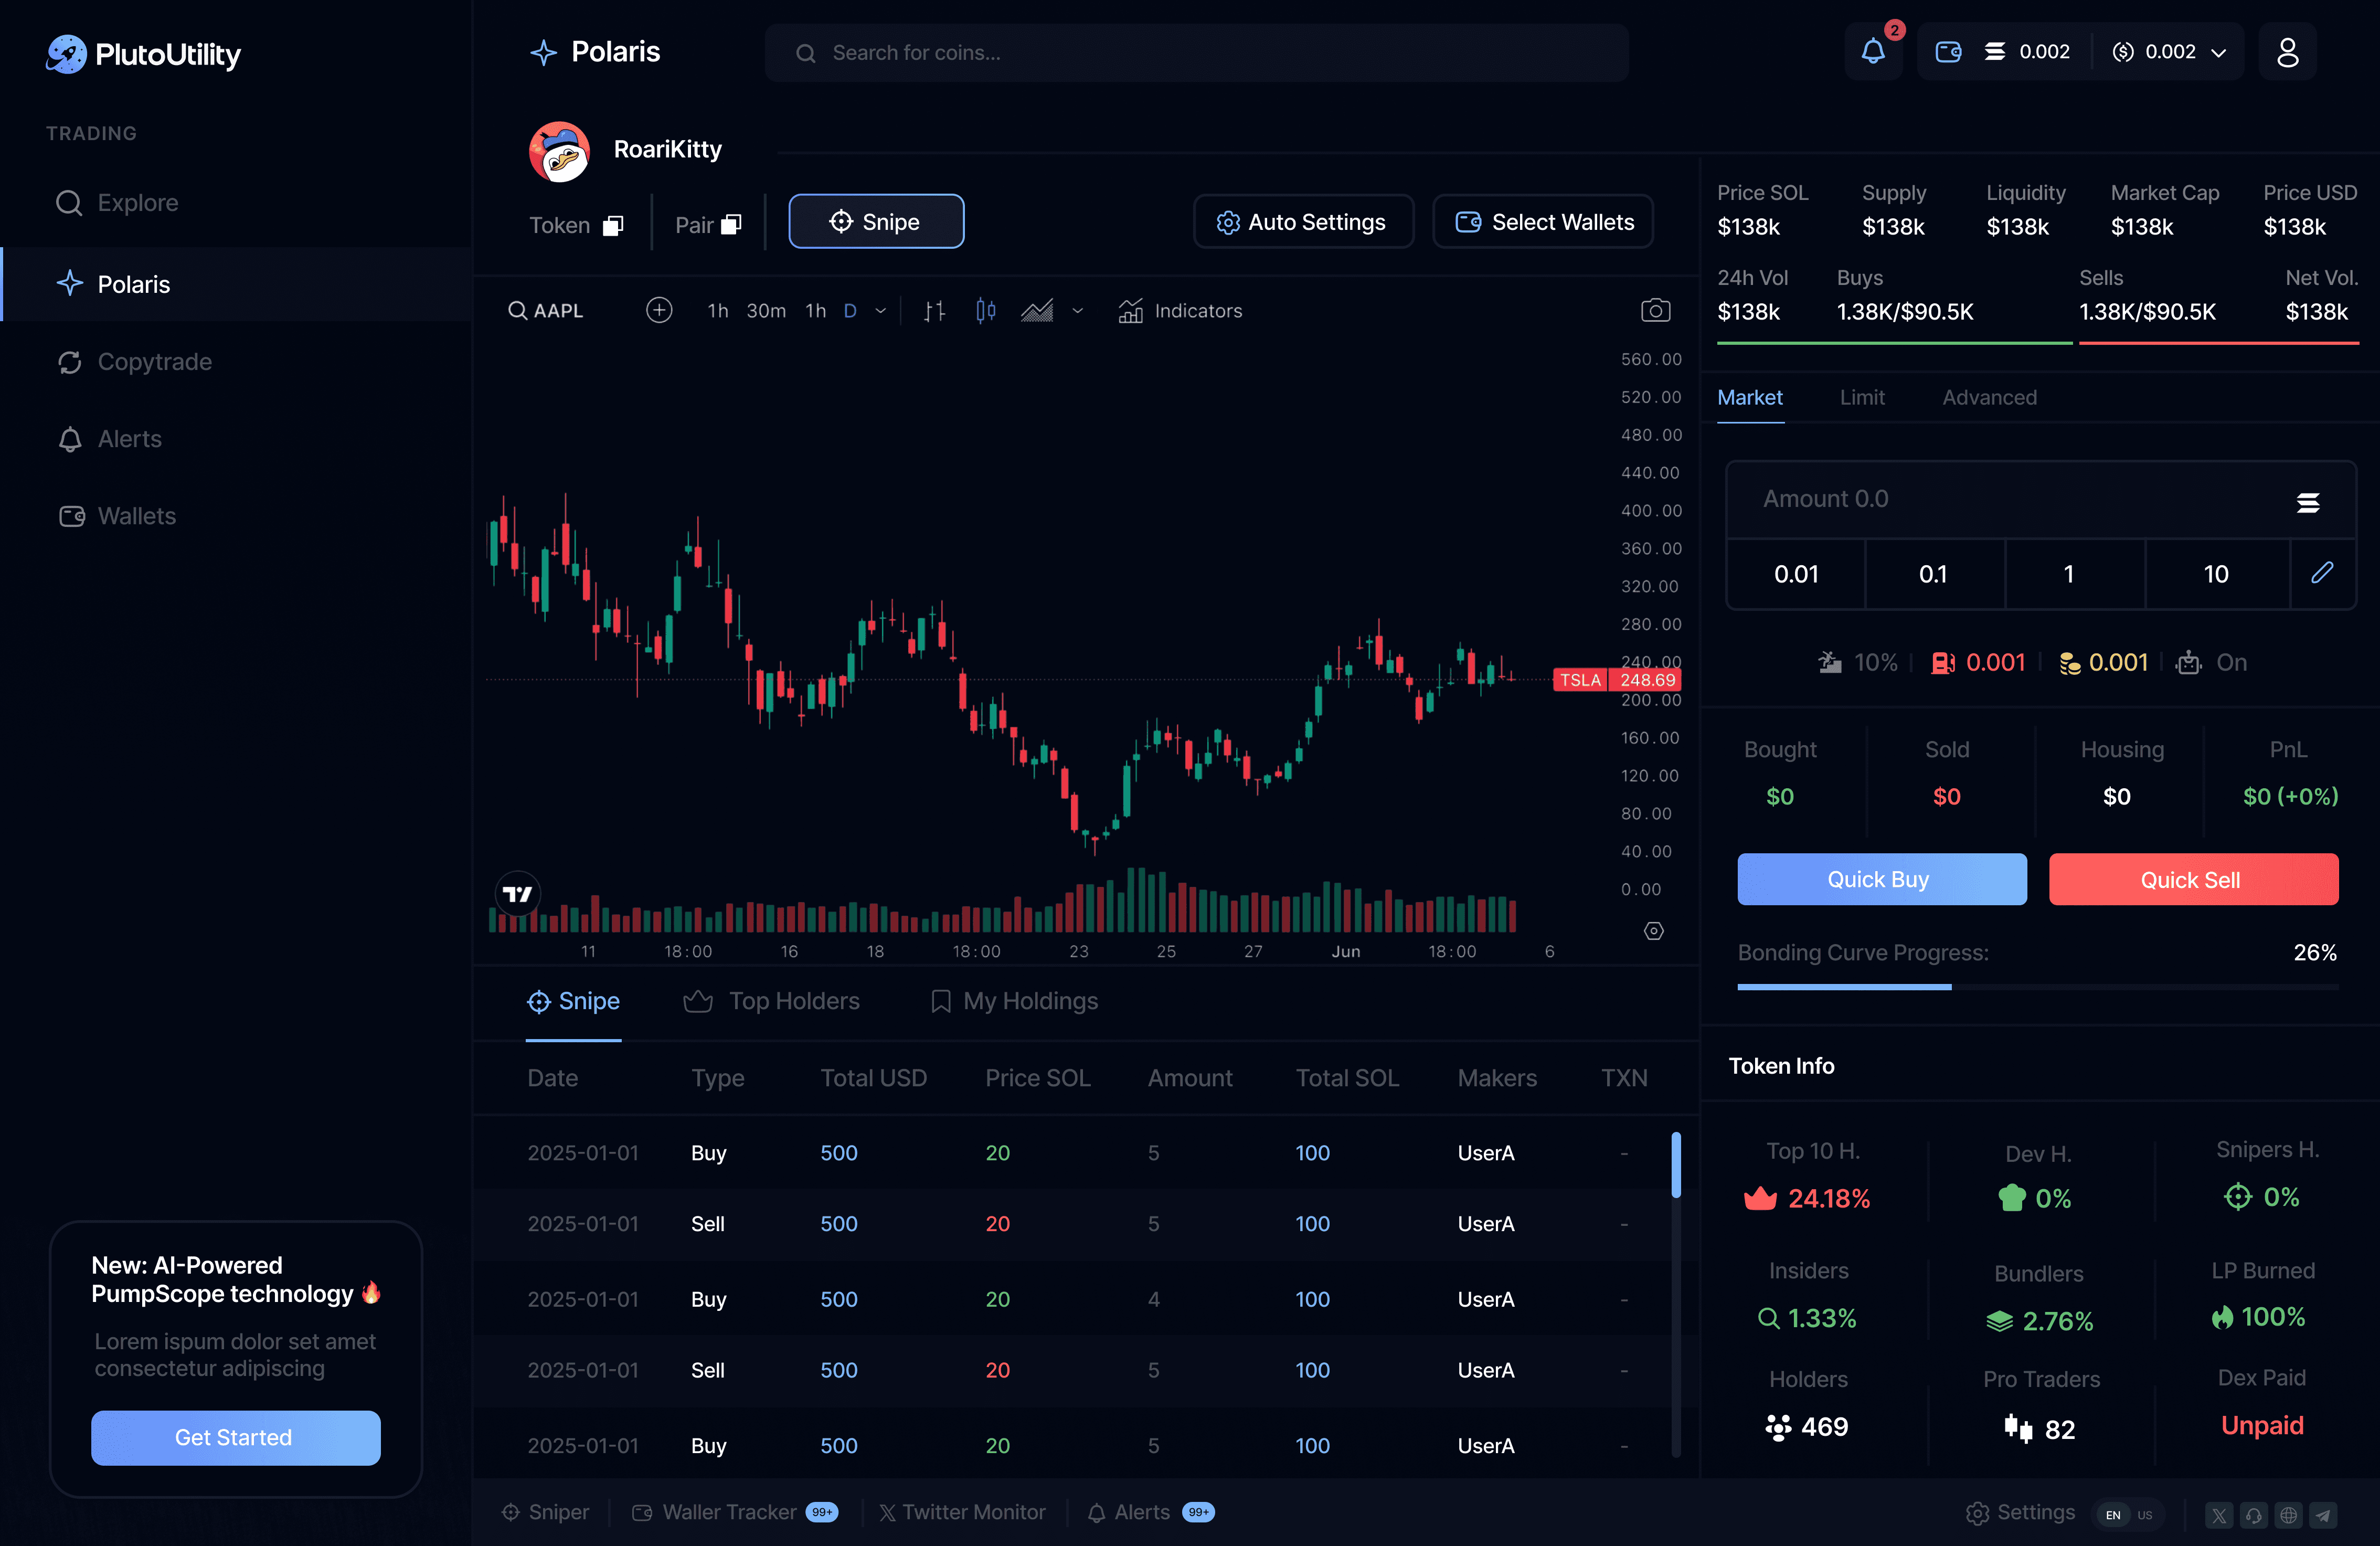Viewport: 2380px width, 1546px height.
Task: Click the pencil edit amounts icon
Action: click(2322, 573)
